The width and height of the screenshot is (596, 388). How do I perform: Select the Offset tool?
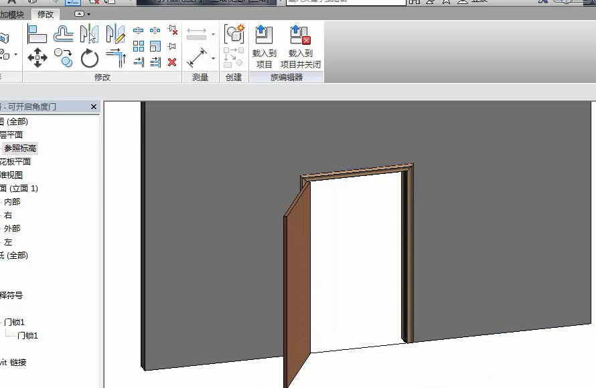click(x=64, y=33)
